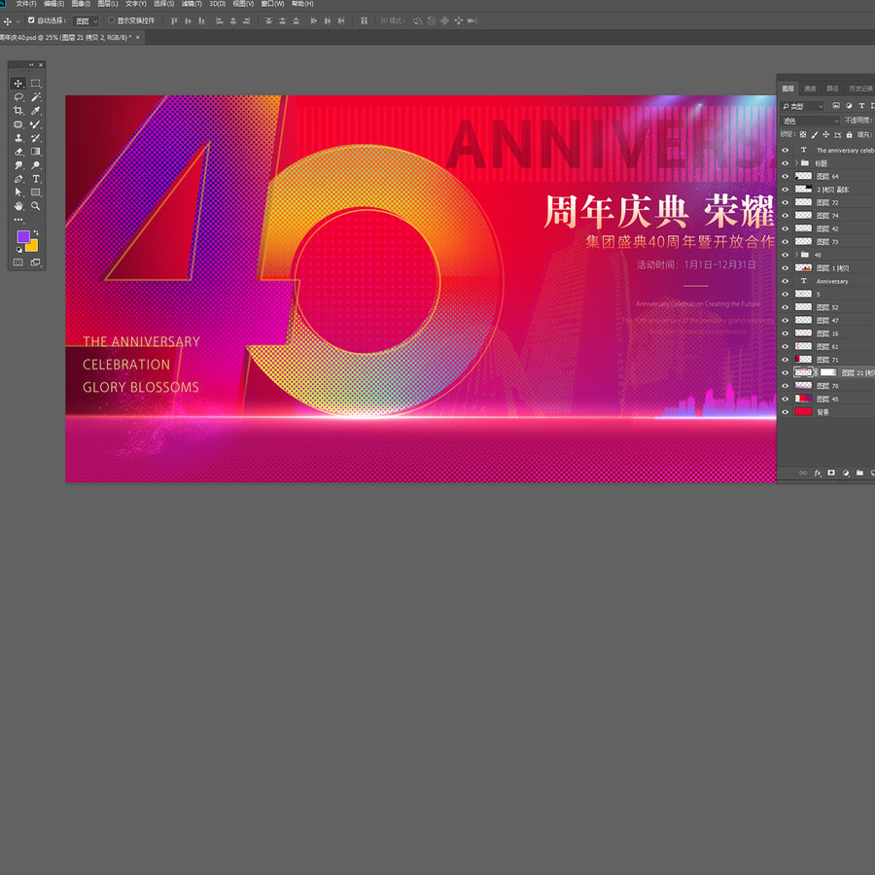
Task: Select the Brush tool
Action: pos(36,124)
